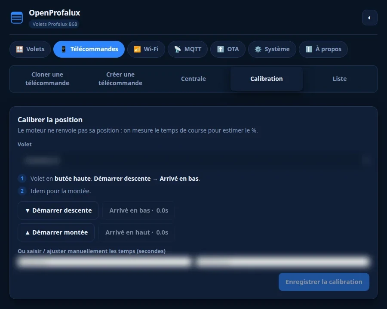Viewport: 387px width, 309px height.
Task: Go to the Wi-Fi tab
Action: click(146, 49)
